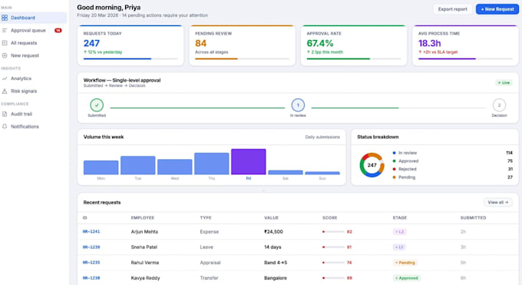Open request HR-1241 link
The image size is (522, 285).
click(x=91, y=231)
